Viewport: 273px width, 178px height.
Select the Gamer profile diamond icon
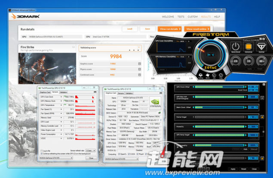pos(261,46)
